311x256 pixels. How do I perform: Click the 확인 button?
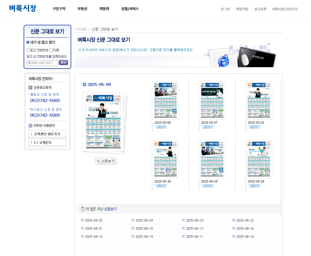(x=63, y=63)
